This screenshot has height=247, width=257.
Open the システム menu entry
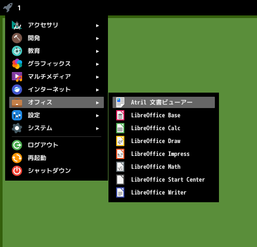(x=57, y=128)
